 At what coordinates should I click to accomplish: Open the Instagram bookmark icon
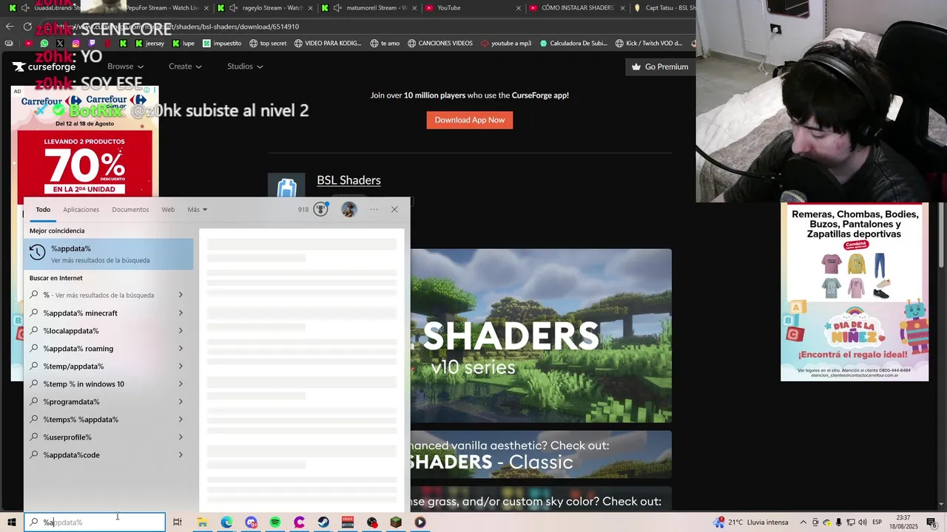tap(75, 44)
